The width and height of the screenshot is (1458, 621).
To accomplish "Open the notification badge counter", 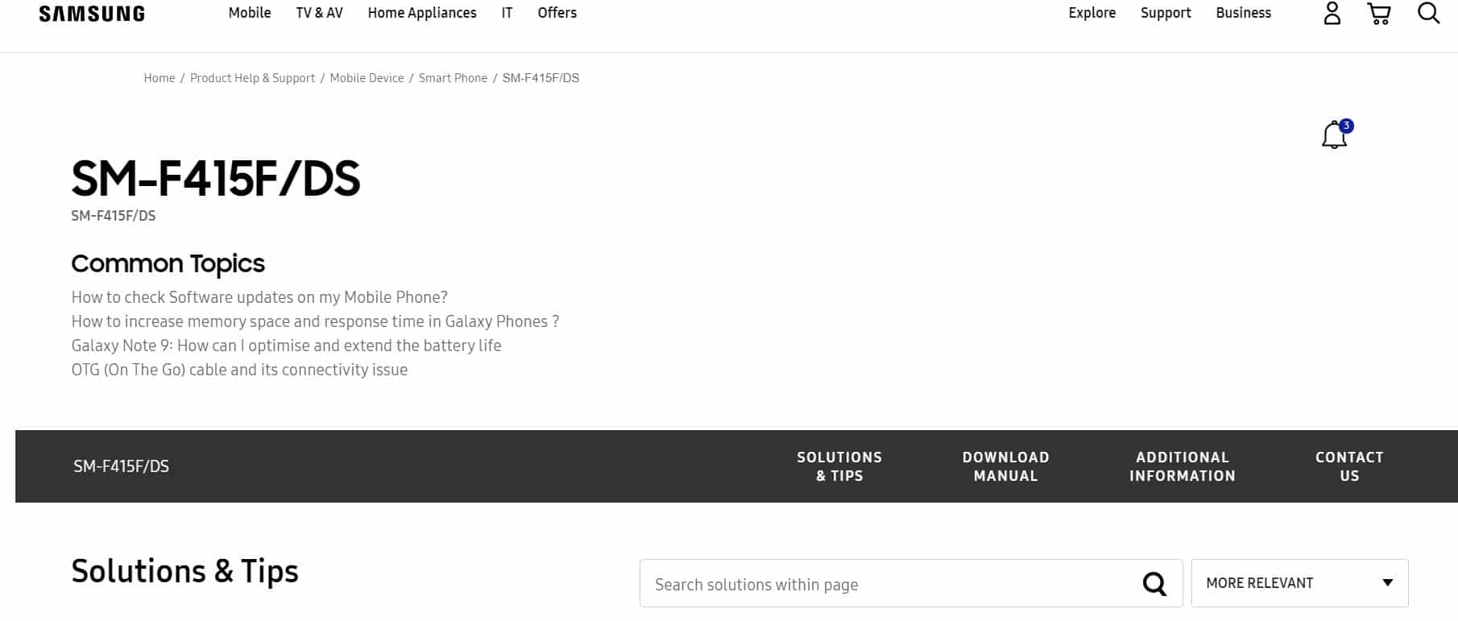I will pos(1345,126).
